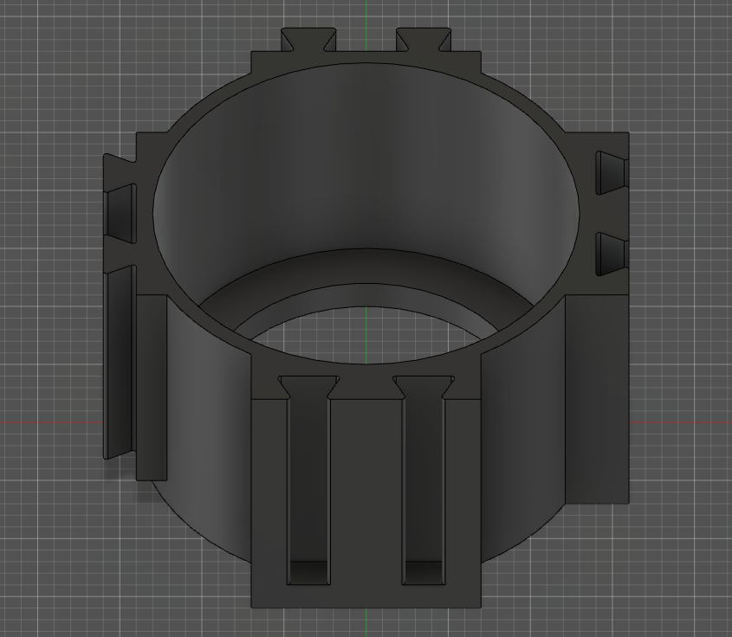This screenshot has height=637, width=732.
Task: Click the right side rectangular block face
Action: [x=597, y=399]
